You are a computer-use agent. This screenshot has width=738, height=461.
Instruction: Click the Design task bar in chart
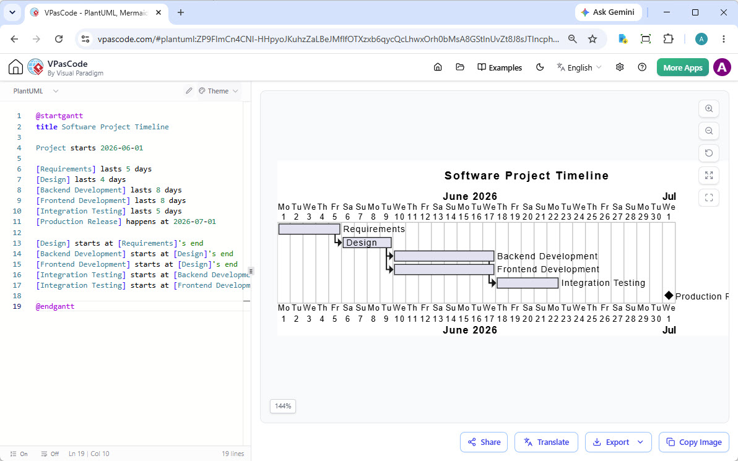tap(367, 243)
